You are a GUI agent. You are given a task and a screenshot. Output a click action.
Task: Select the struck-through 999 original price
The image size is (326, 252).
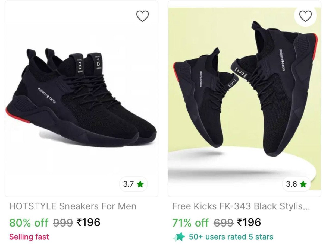63,223
